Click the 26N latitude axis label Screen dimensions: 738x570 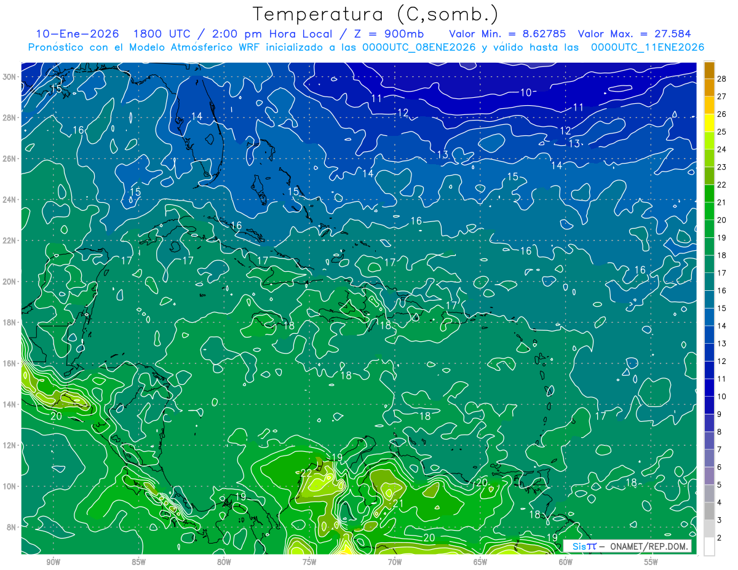tap(10, 159)
